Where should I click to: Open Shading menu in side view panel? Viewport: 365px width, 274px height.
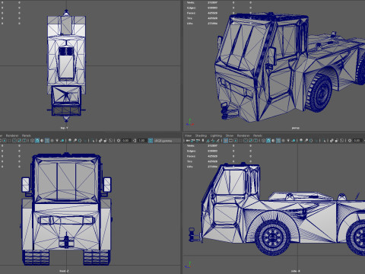(x=201, y=135)
